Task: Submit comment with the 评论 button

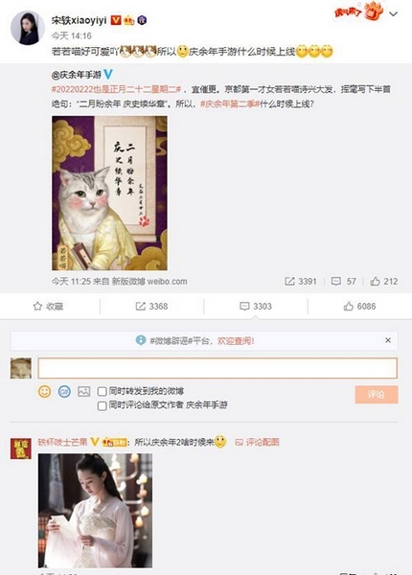Action: 377,395
